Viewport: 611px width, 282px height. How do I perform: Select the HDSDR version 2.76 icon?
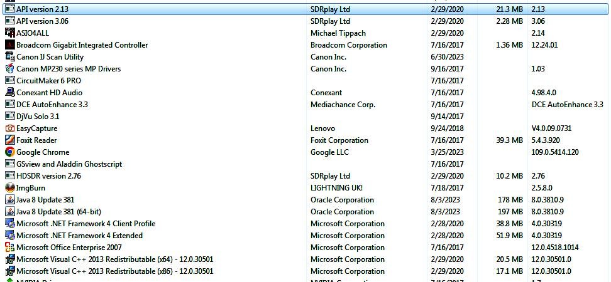[10, 176]
